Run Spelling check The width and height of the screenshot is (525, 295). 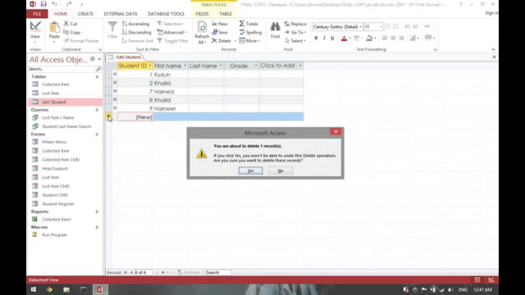tap(250, 32)
